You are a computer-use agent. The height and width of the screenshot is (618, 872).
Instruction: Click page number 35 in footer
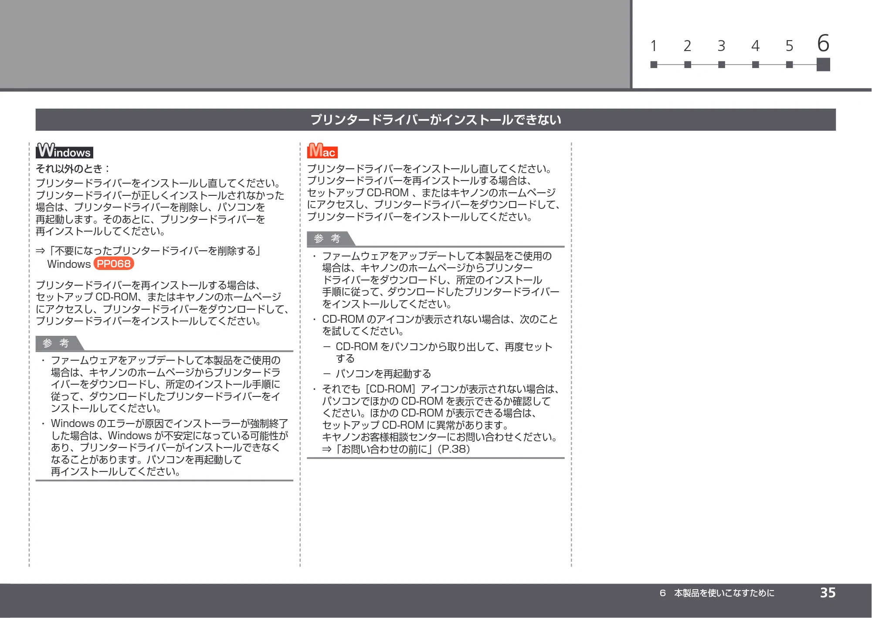pyautogui.click(x=828, y=593)
